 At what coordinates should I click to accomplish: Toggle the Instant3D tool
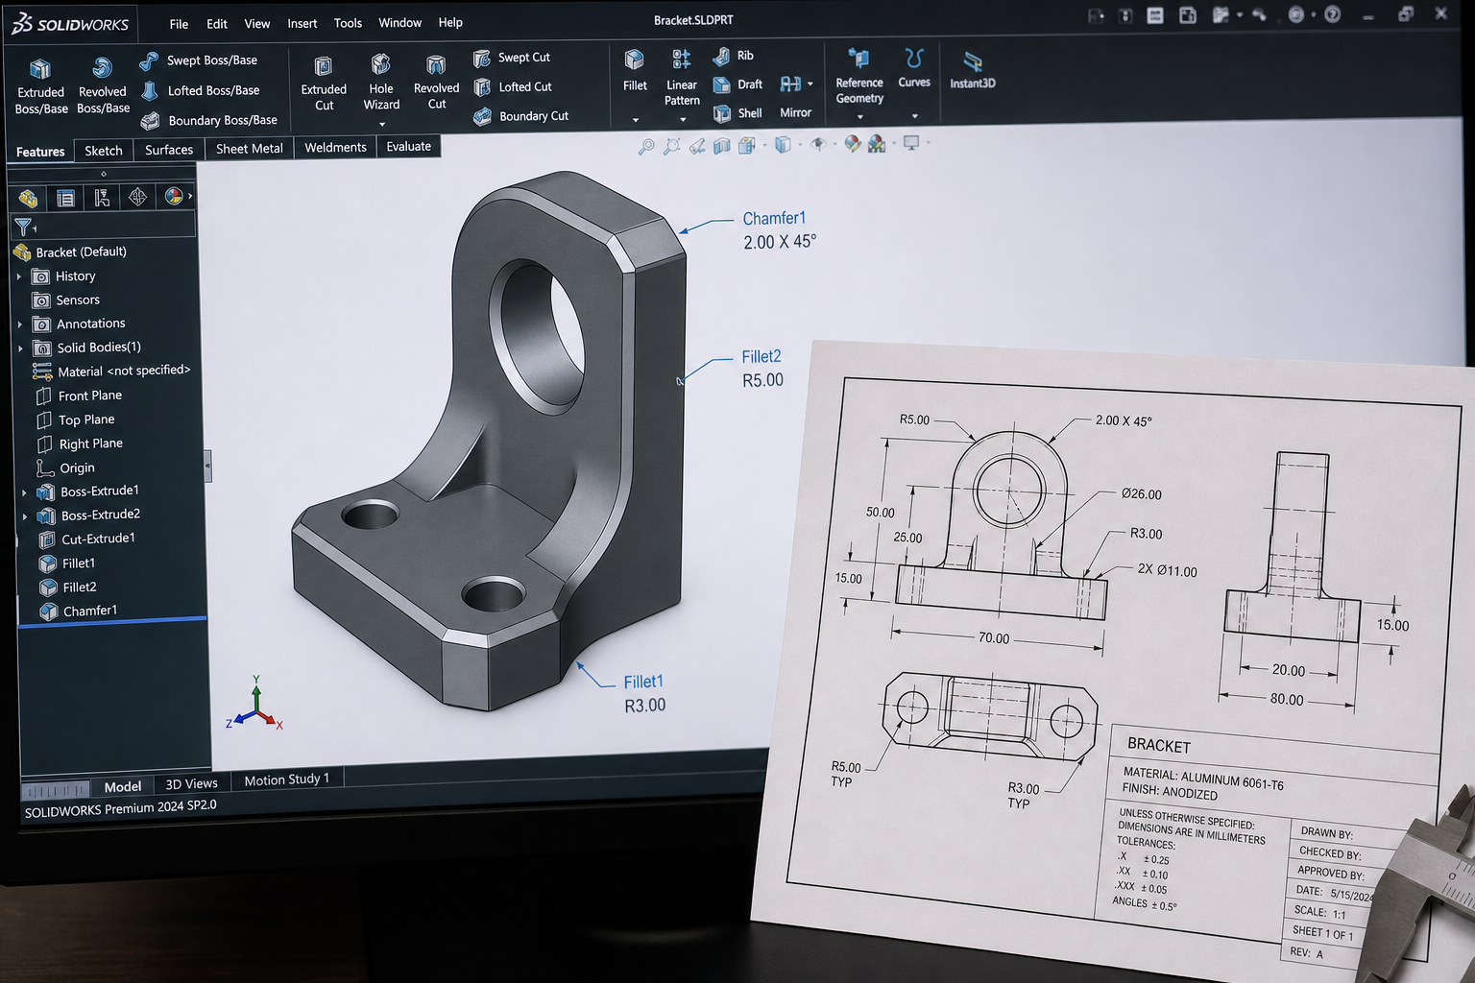[x=973, y=70]
